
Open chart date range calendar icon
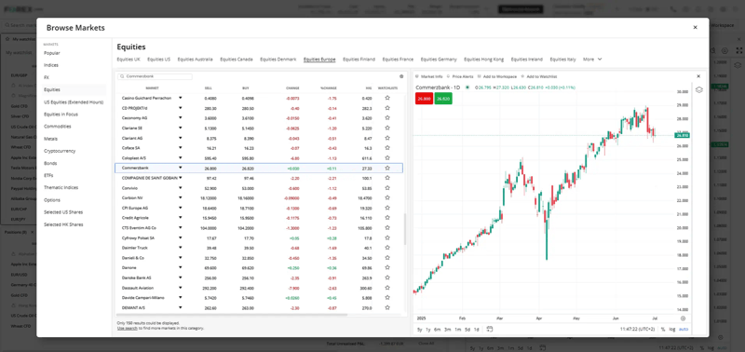(490, 329)
